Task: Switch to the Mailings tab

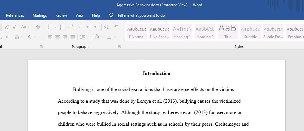Action: coord(40,15)
